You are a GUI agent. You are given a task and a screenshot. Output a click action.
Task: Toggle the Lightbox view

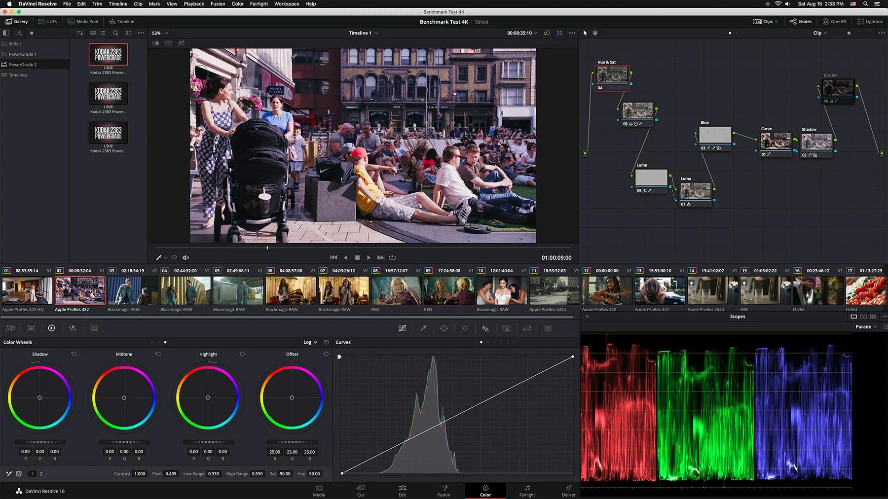[x=870, y=22]
